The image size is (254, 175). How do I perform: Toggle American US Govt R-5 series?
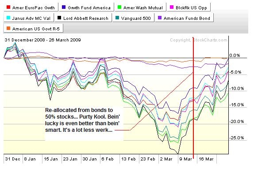pyautogui.click(x=33, y=29)
